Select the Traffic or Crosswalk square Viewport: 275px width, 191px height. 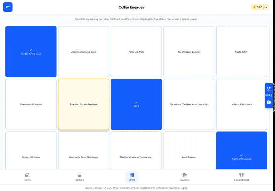(242, 150)
